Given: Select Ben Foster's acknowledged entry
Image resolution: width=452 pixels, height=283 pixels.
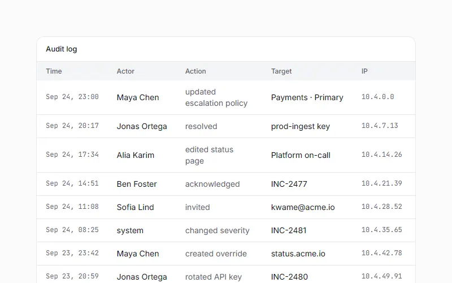Looking at the screenshot, I should pyautogui.click(x=226, y=184).
